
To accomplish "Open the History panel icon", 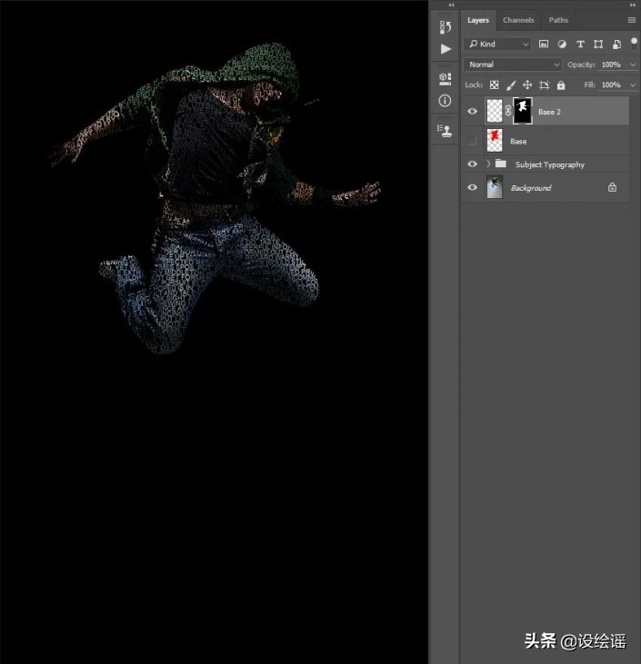I will (445, 27).
